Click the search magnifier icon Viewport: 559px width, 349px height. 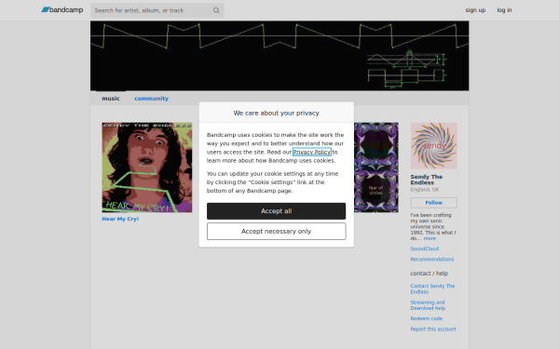pyautogui.click(x=216, y=10)
